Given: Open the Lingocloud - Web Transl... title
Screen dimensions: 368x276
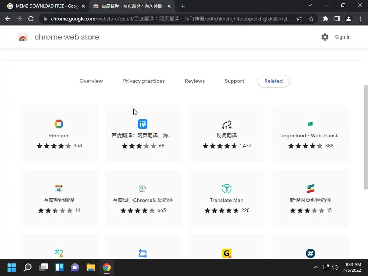Looking at the screenshot, I should 310,135.
